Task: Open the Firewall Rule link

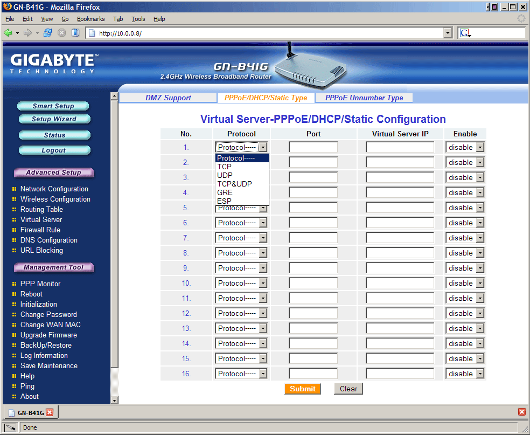Action: [x=40, y=230]
